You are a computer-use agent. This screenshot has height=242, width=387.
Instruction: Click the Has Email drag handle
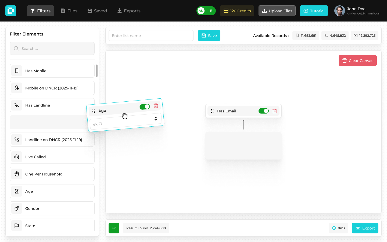212,111
